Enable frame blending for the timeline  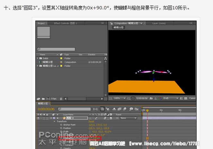119,109
